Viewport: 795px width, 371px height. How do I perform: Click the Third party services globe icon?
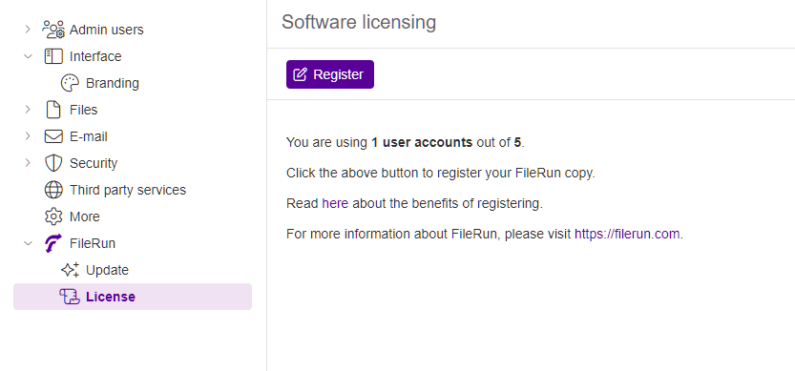pos(53,190)
